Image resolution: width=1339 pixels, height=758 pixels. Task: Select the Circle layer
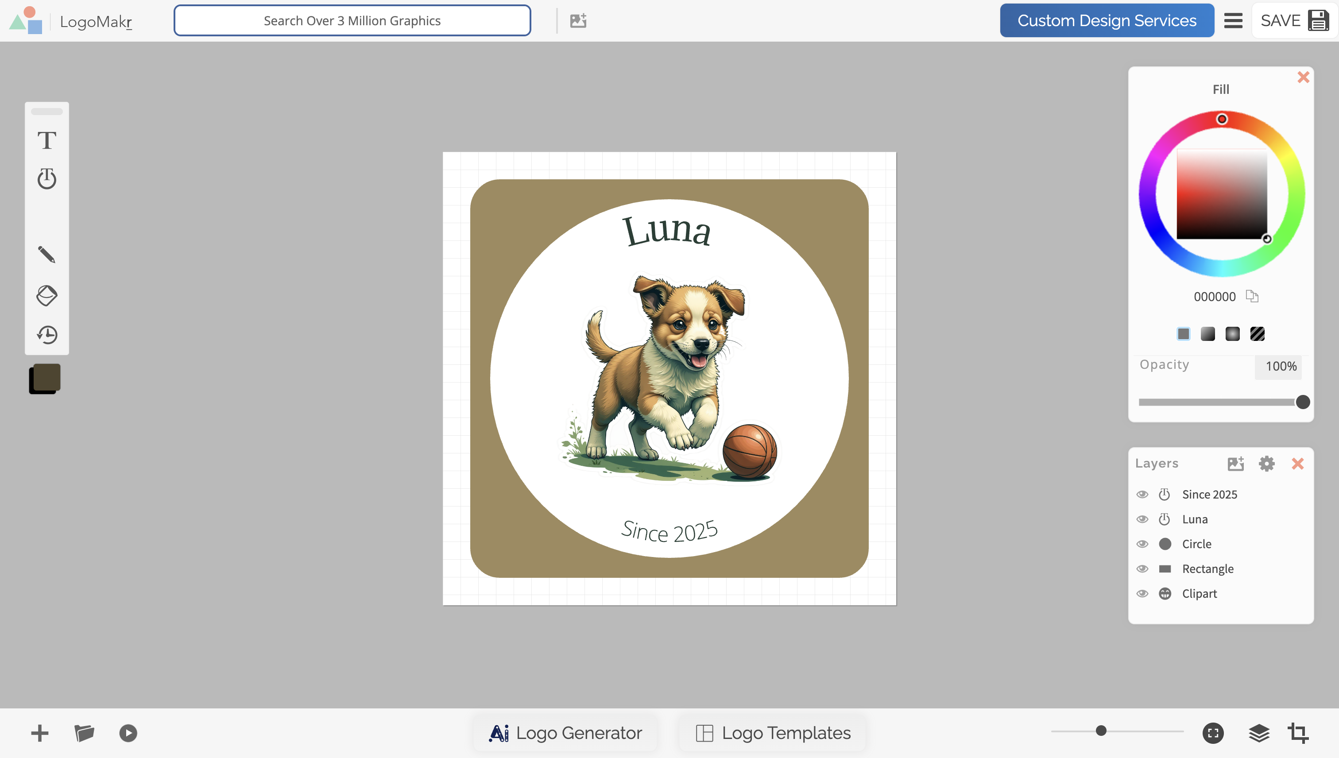1196,544
